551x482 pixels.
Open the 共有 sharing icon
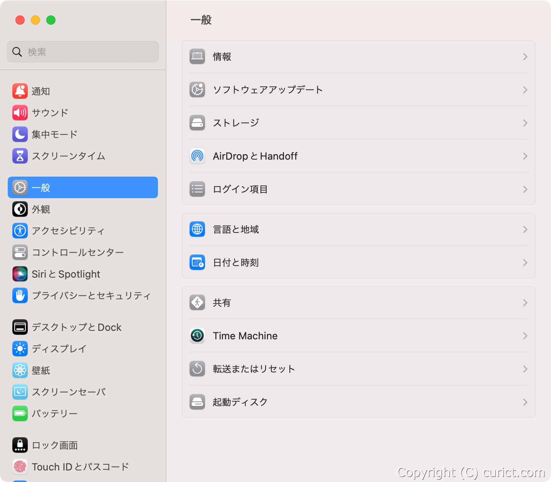197,303
